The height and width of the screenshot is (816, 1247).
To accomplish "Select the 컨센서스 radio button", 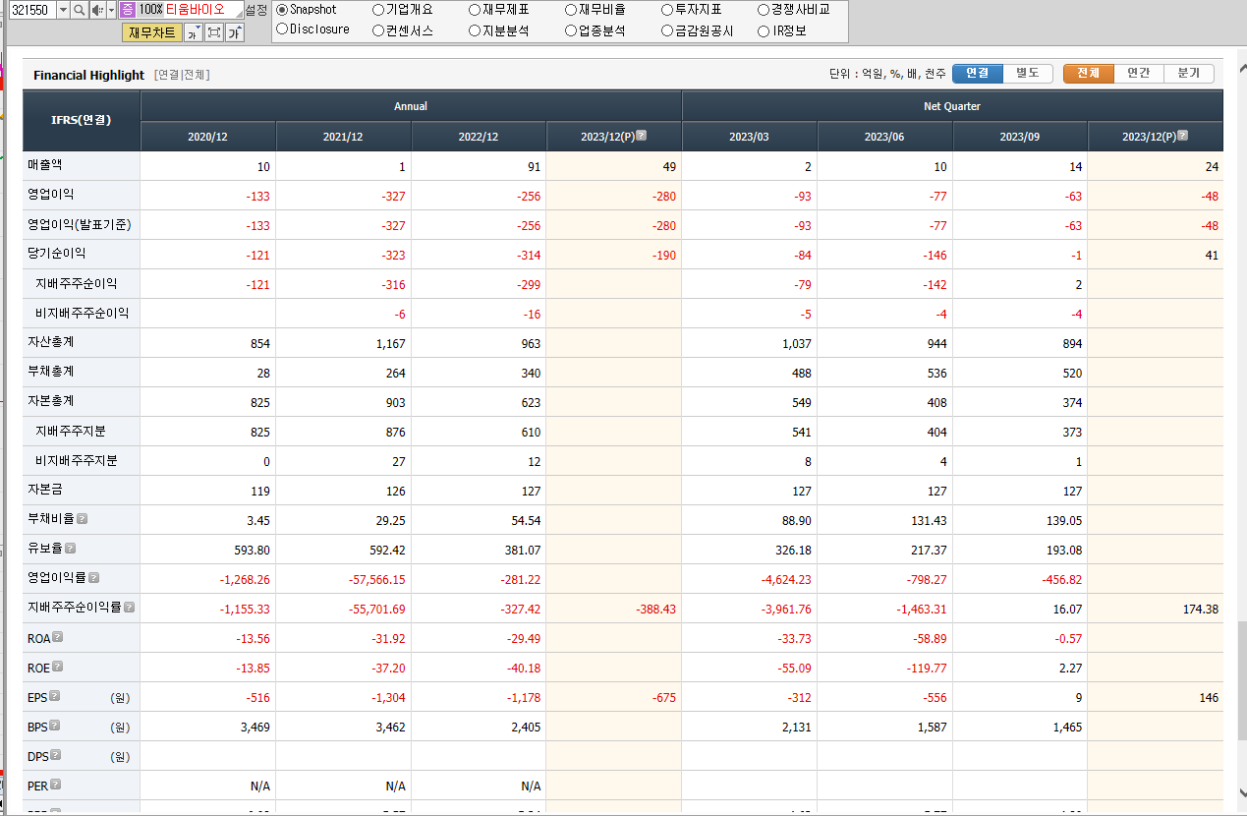I will 378,30.
